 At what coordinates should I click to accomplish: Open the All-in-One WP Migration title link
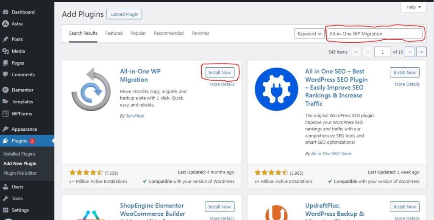[140, 75]
